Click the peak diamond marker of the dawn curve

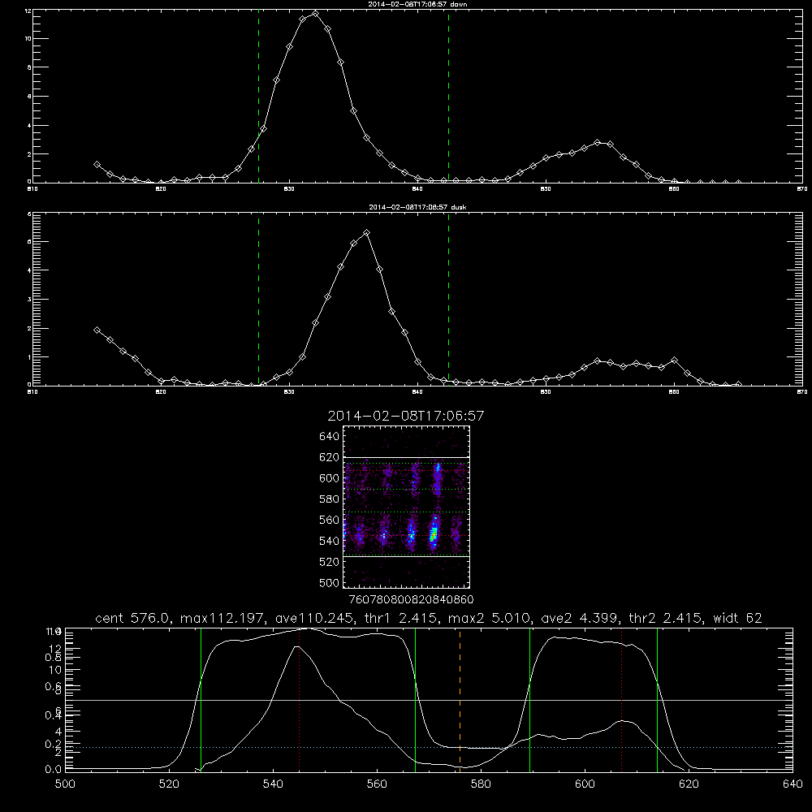click(x=315, y=14)
